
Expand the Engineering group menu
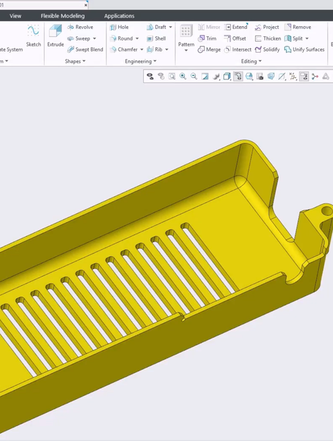pyautogui.click(x=141, y=61)
